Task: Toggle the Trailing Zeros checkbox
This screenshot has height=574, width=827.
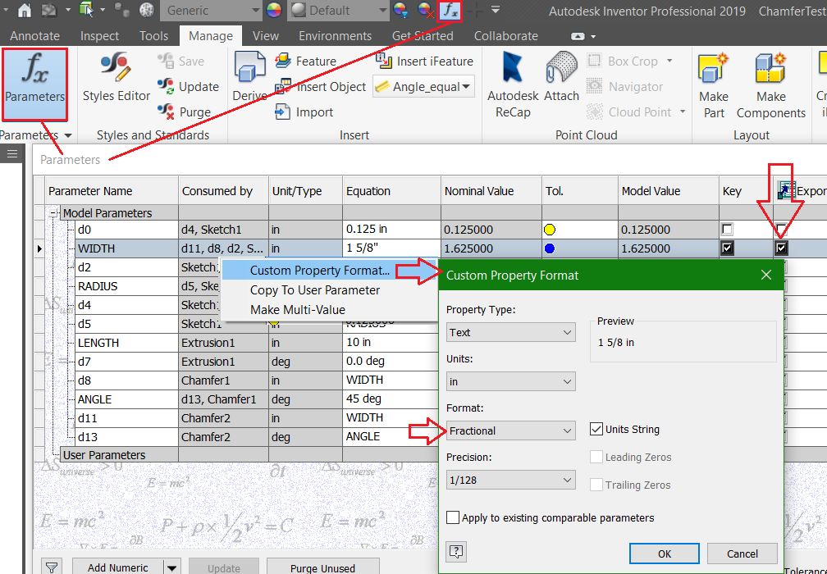Action: pyautogui.click(x=596, y=485)
